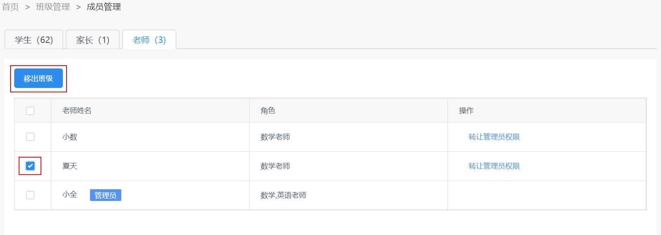Click the 数学,英语老师 role cell
Screen dimensions: 661x235
[x=283, y=195]
